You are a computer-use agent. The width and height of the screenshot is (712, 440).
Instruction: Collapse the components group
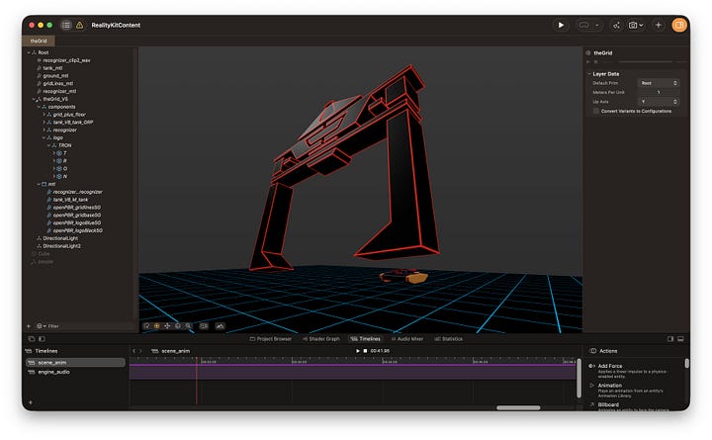coord(39,107)
